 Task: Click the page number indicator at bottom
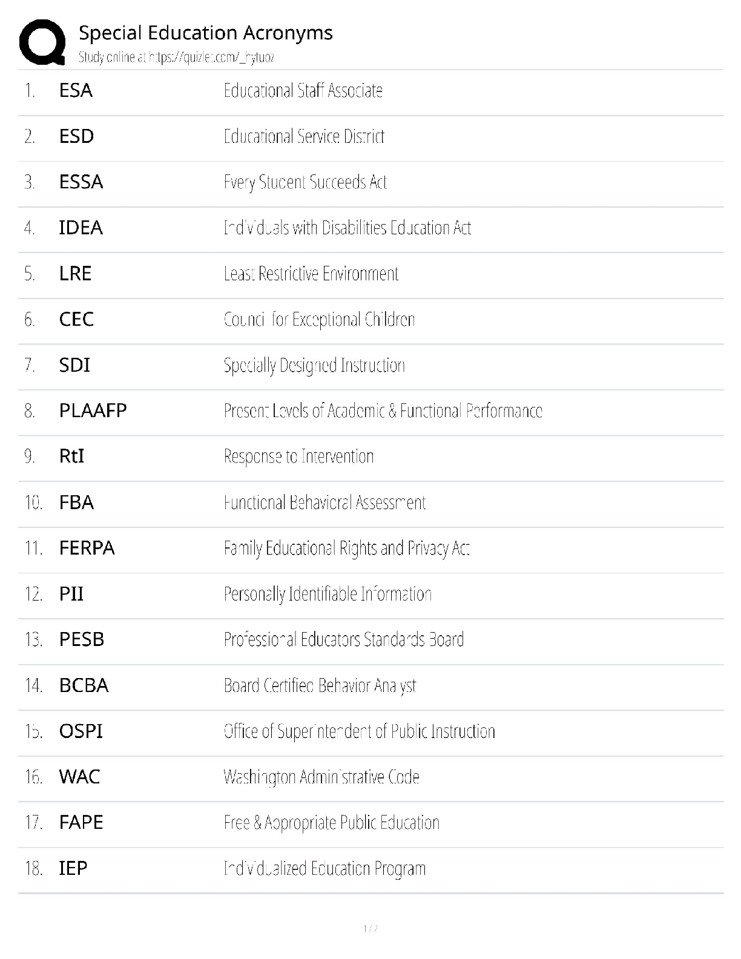click(370, 928)
